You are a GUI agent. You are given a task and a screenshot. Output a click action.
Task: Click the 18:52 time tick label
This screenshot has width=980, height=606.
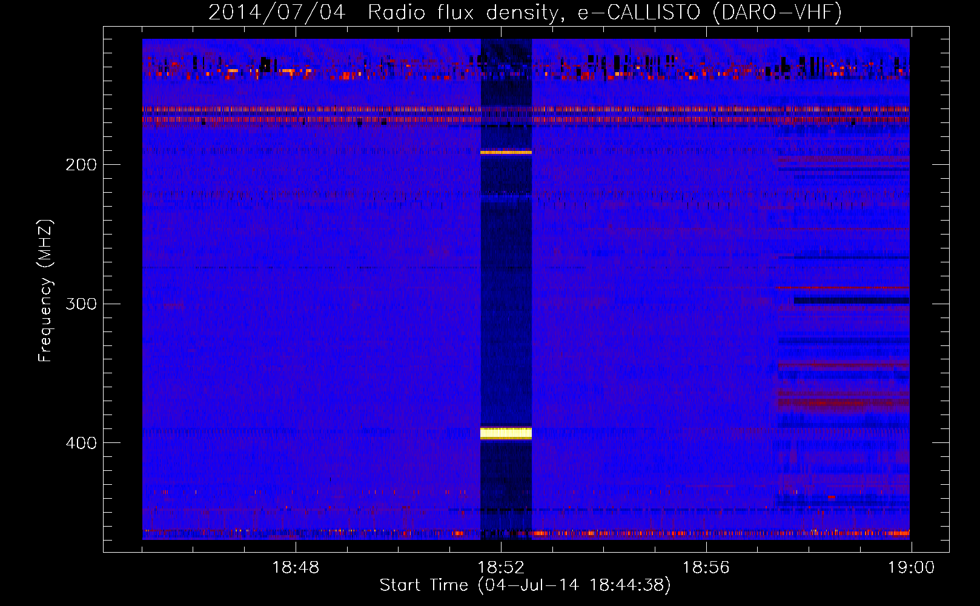(501, 568)
